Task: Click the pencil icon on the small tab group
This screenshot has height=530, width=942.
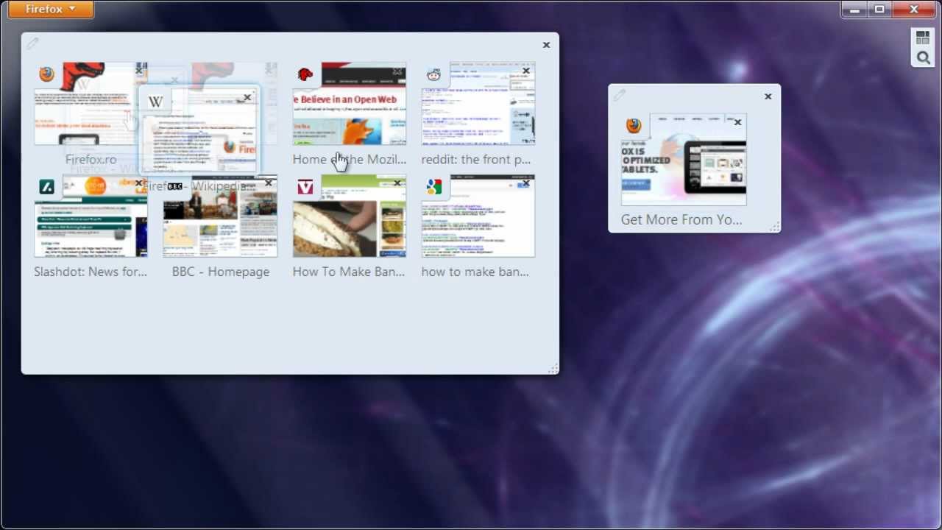Action: [620, 96]
